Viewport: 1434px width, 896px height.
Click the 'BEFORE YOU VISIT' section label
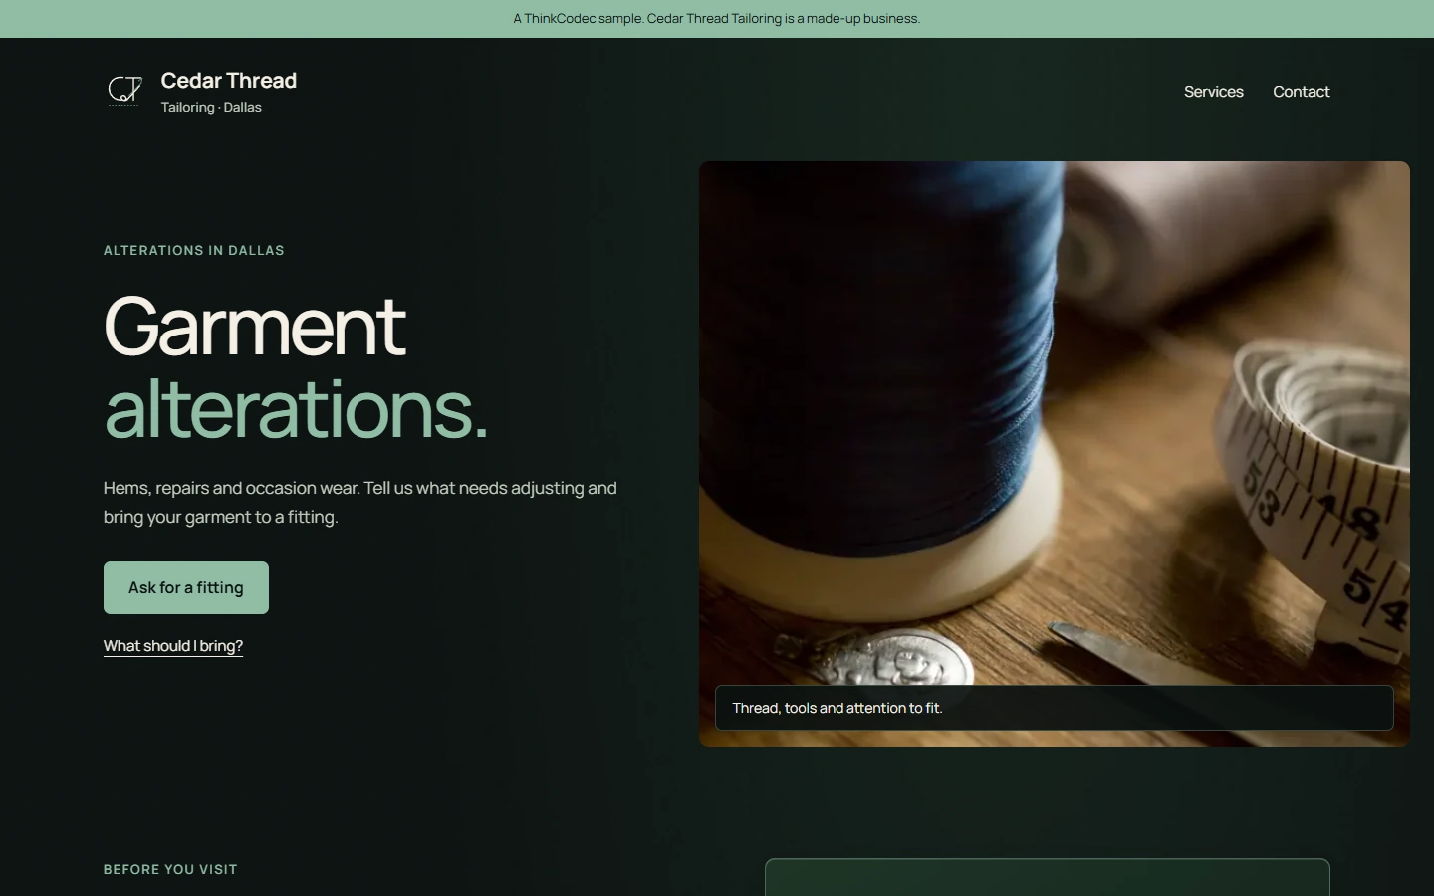(170, 869)
